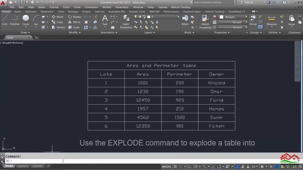Click the layer color swatch

[149, 17]
